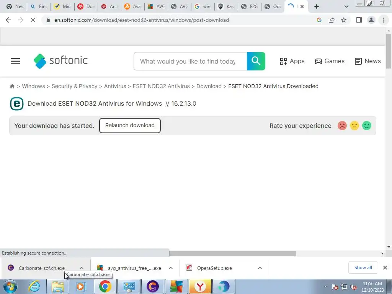Bookmark this page with the star
This screenshot has height=294, width=392.
[x=344, y=20]
